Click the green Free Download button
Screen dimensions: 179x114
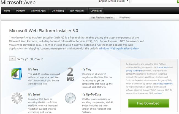[x=148, y=103]
